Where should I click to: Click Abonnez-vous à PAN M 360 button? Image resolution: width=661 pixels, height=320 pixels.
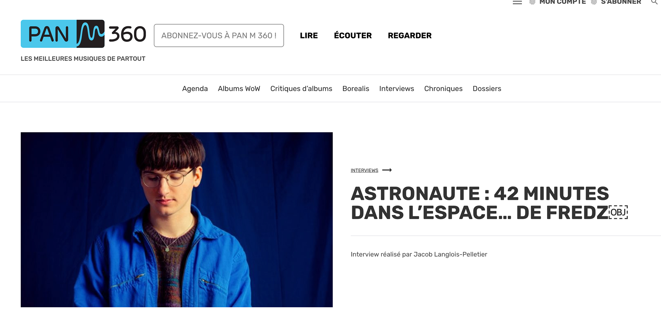219,35
